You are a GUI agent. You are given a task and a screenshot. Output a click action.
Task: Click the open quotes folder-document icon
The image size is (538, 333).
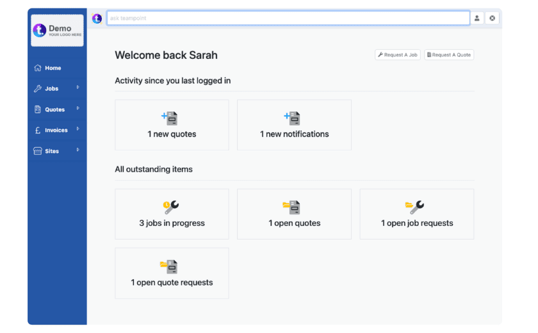tap(291, 207)
